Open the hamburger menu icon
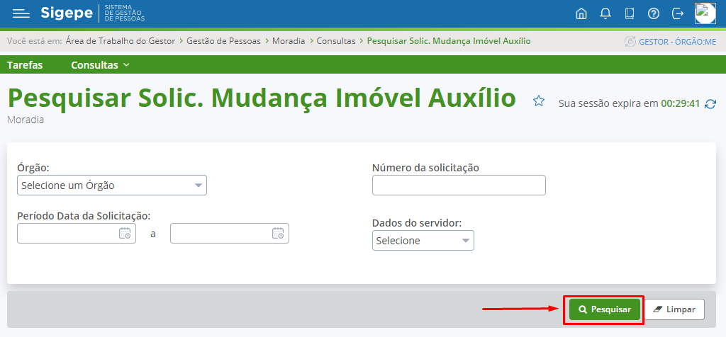726x337 pixels. 21,14
